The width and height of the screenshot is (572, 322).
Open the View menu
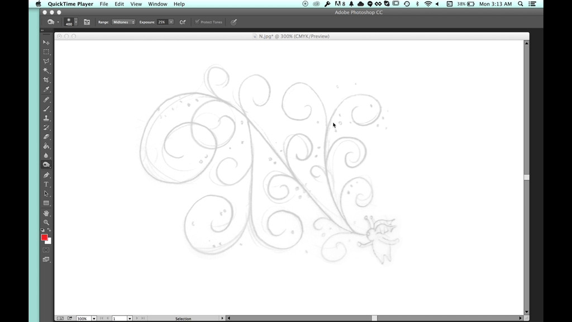136,4
